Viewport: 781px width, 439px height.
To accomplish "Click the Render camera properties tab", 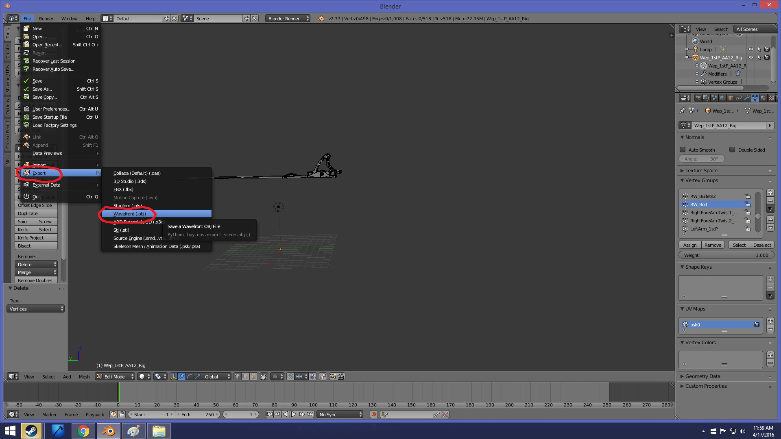I will click(698, 98).
